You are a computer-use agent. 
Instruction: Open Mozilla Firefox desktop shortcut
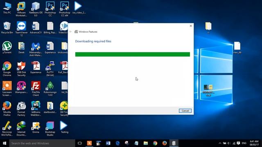7,109
